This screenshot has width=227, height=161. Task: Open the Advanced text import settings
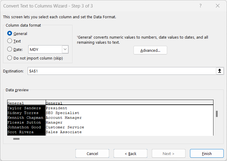pyautogui.click(x=150, y=50)
